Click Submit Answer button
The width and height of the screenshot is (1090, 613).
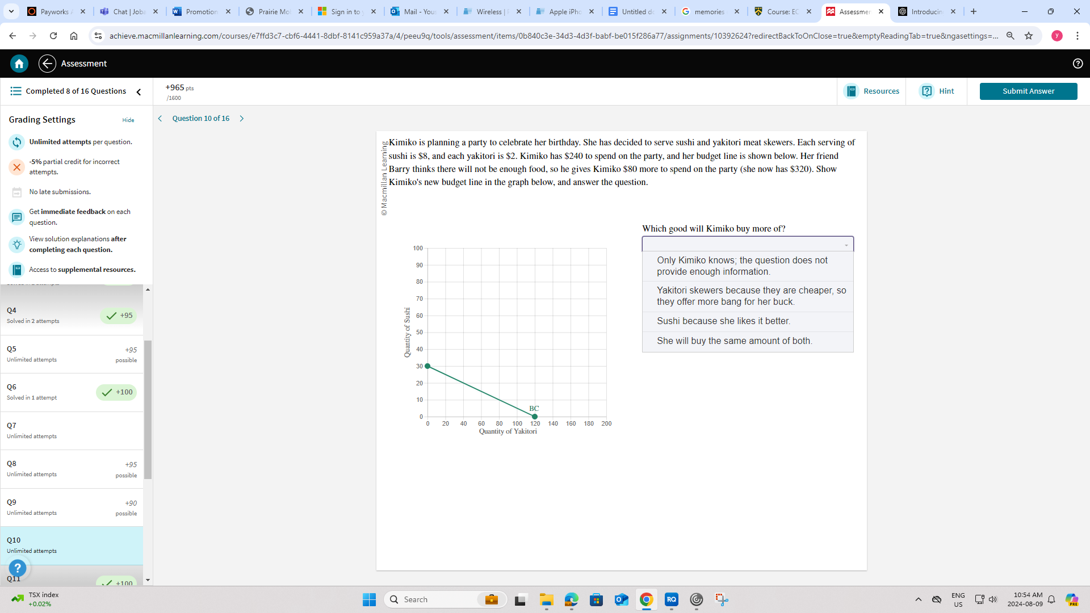(x=1028, y=91)
